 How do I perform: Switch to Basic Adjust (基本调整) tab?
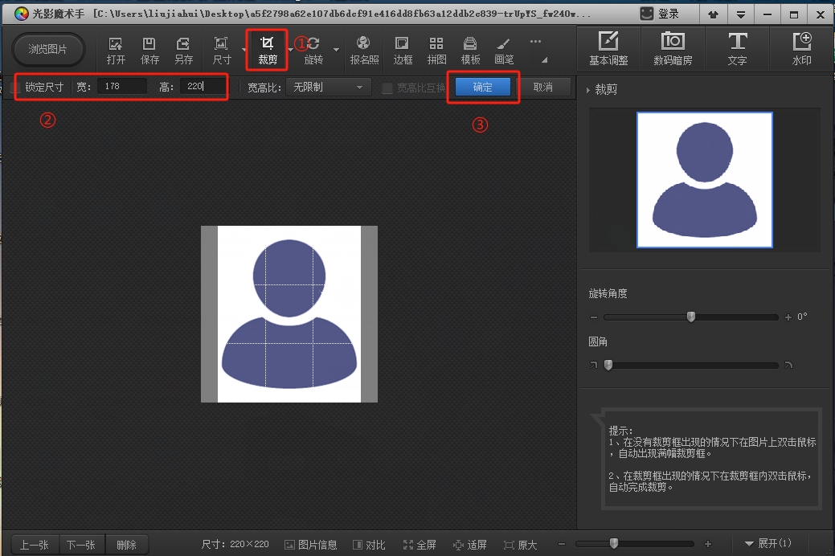(608, 48)
